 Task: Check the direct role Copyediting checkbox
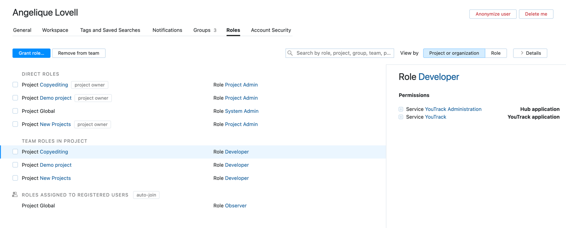click(15, 85)
